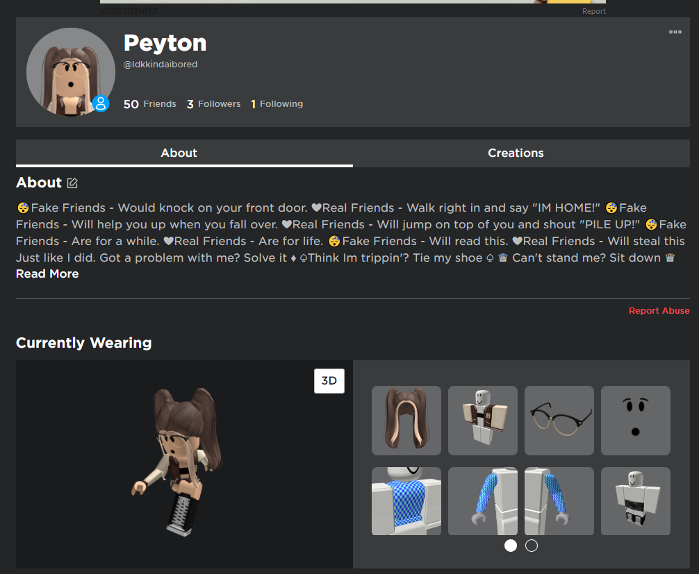
Task: Expand description with Read More
Action: [47, 274]
